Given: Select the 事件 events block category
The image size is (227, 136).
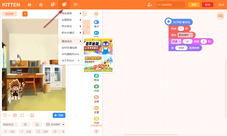Looking at the screenshot, I should 96,24.
